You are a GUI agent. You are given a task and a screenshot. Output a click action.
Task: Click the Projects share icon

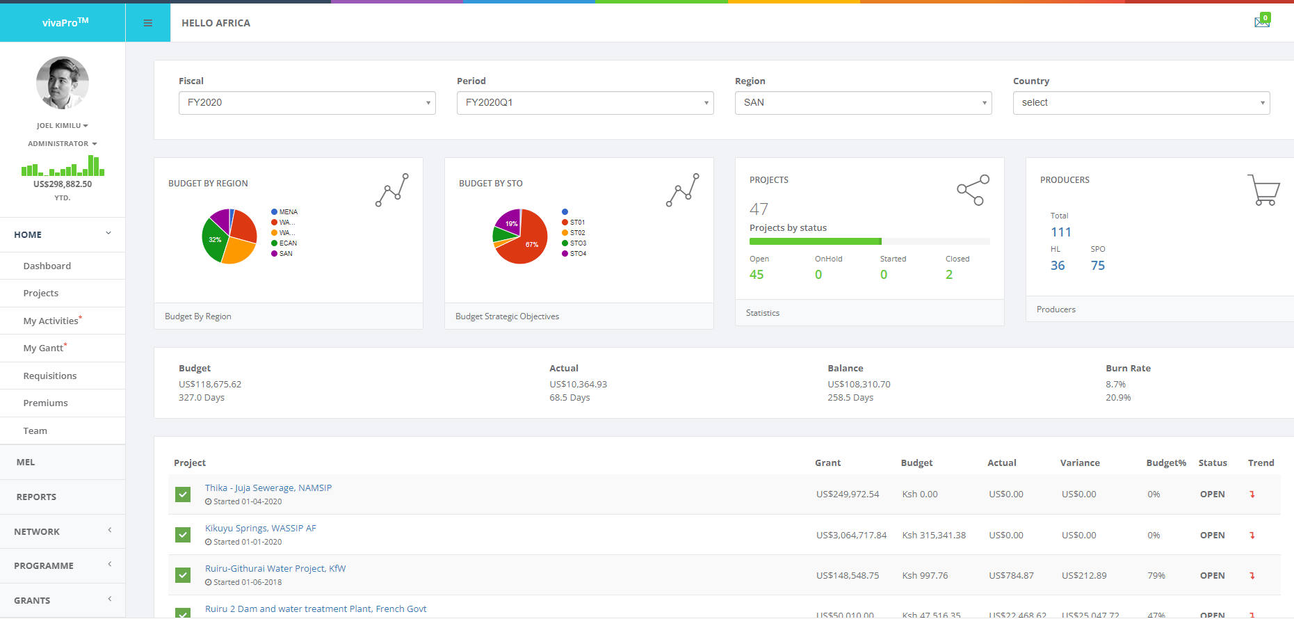pyautogui.click(x=973, y=190)
